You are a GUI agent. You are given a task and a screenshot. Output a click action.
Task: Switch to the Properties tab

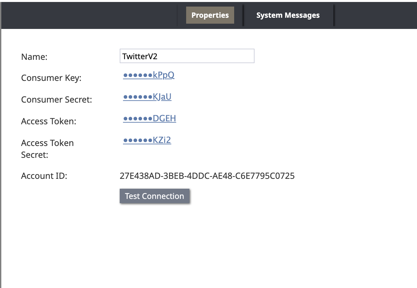tap(210, 15)
